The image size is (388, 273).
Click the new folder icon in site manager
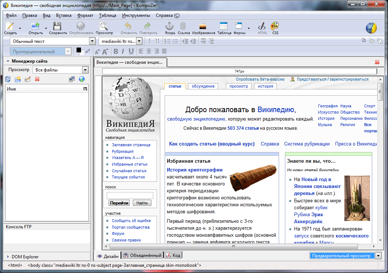(18, 79)
